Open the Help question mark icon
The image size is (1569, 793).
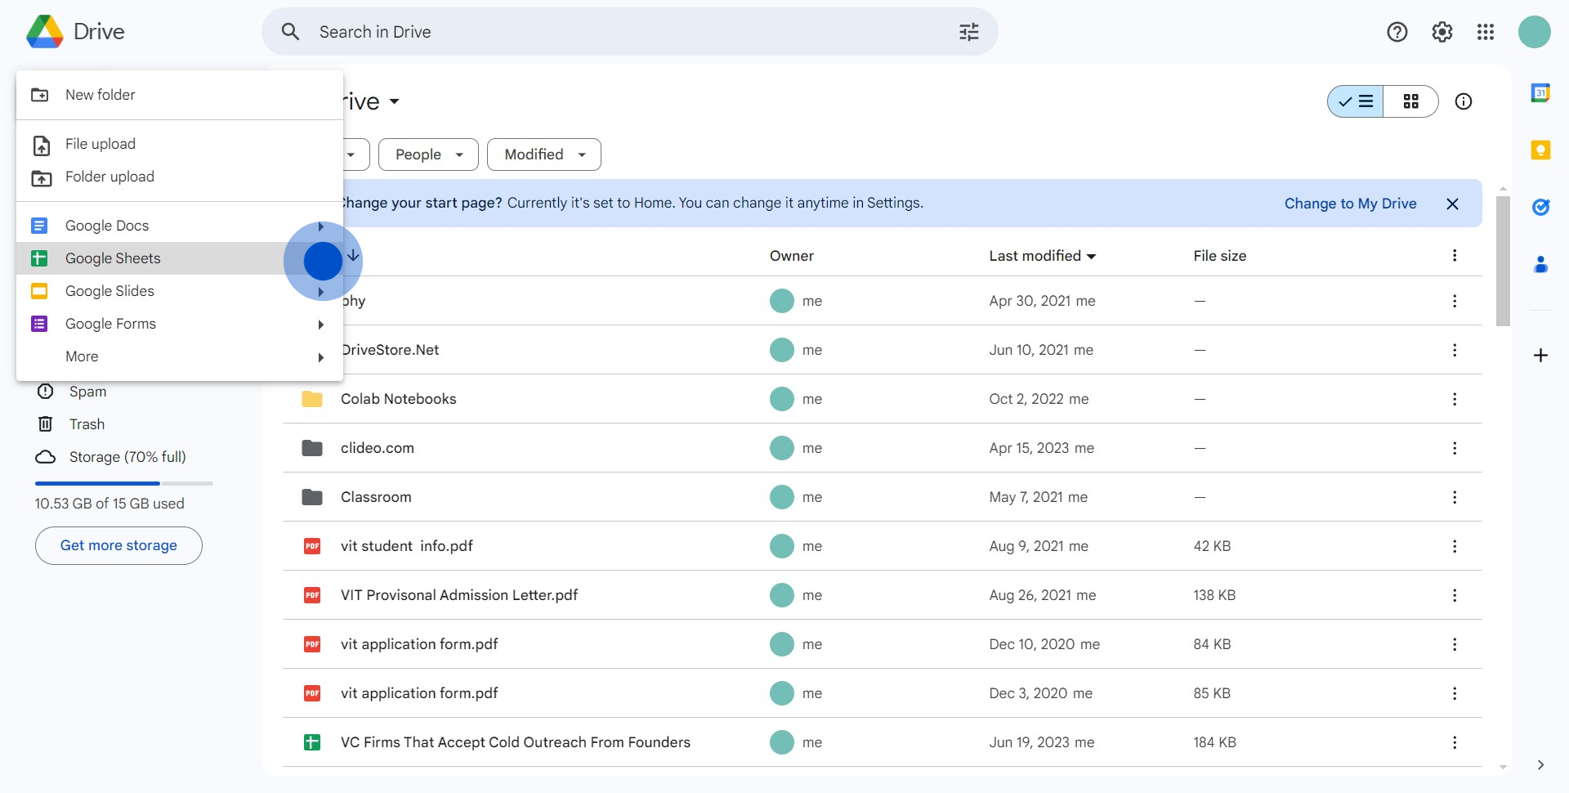tap(1397, 32)
